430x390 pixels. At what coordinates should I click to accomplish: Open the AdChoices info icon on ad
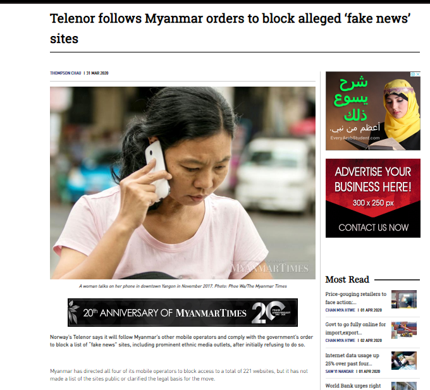[413, 75]
